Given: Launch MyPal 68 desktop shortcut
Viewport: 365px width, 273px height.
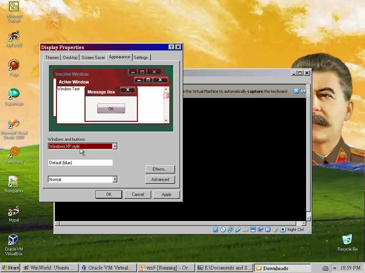Looking at the screenshot, I should click(x=14, y=38).
